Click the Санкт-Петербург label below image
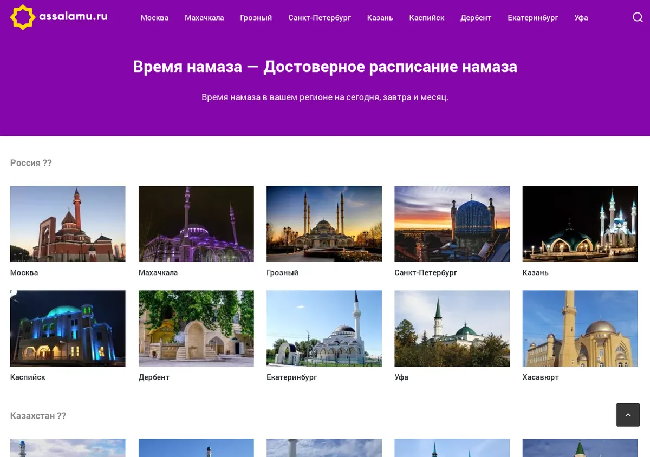 (426, 273)
